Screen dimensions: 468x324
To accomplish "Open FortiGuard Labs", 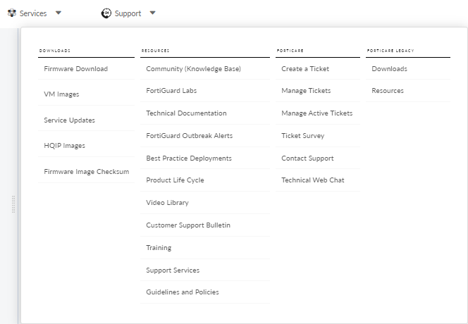I will (171, 91).
